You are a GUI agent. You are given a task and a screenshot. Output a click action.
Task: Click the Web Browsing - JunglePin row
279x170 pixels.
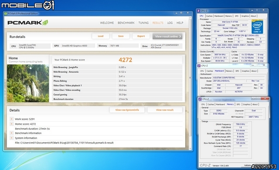(x=117, y=67)
